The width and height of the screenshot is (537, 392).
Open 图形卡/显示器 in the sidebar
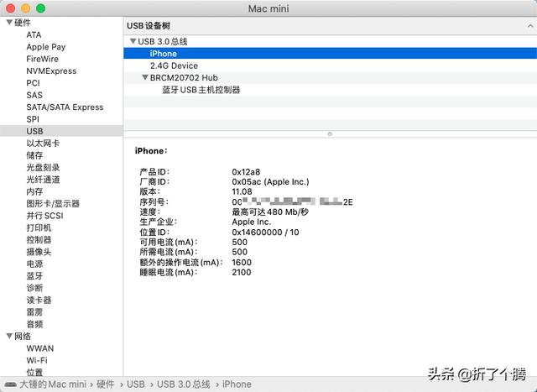pos(53,203)
